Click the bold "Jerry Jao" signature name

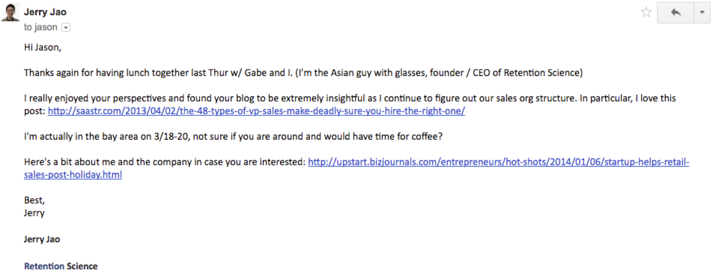(42, 239)
